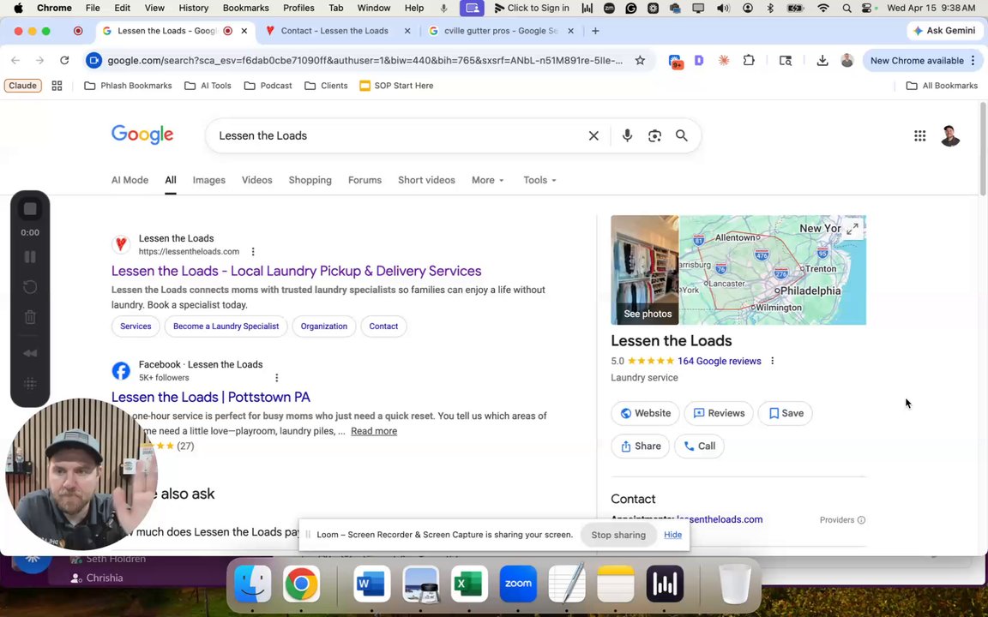988x617 pixels.
Task: Switch to AI Mode
Action: point(130,180)
